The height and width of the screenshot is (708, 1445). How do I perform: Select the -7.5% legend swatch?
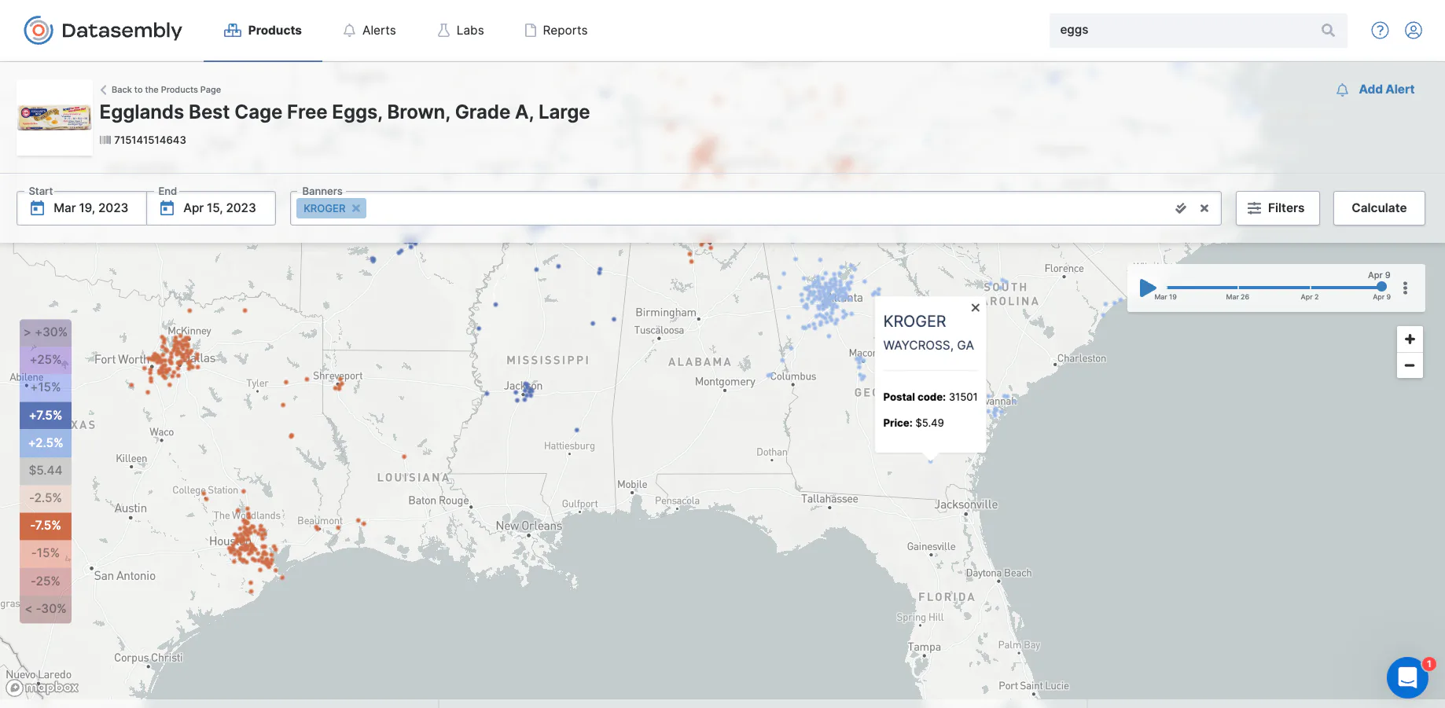pyautogui.click(x=46, y=526)
